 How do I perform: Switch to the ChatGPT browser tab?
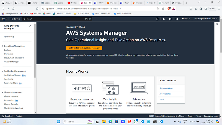click(x=164, y=3)
